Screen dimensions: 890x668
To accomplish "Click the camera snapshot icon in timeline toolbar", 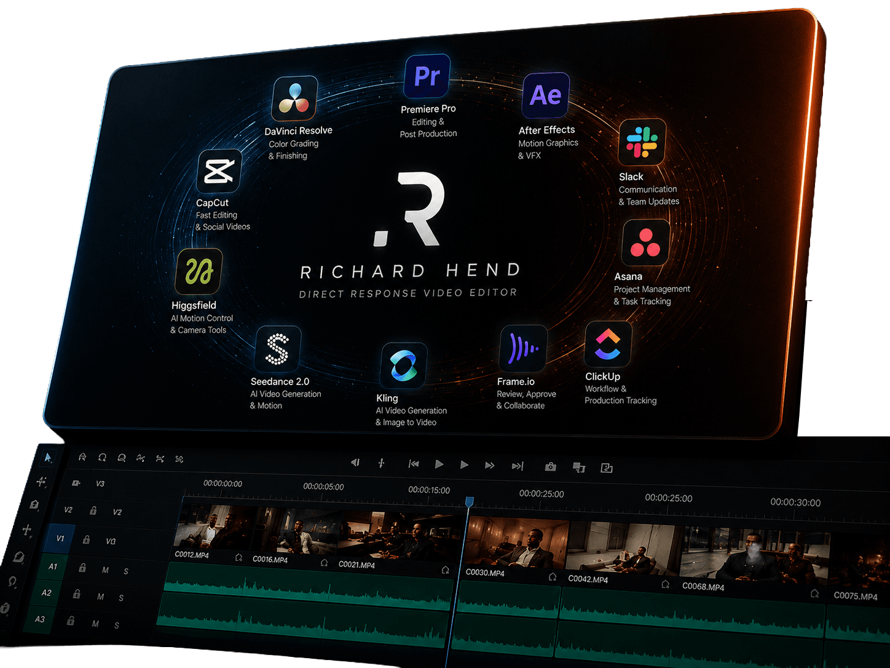I will pos(550,467).
